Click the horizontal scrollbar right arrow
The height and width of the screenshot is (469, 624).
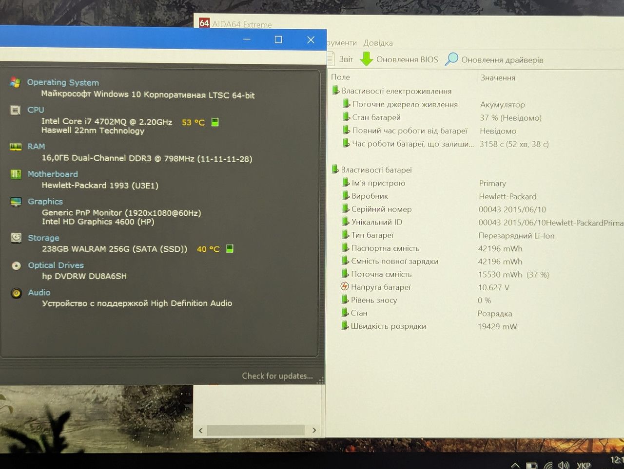[314, 430]
